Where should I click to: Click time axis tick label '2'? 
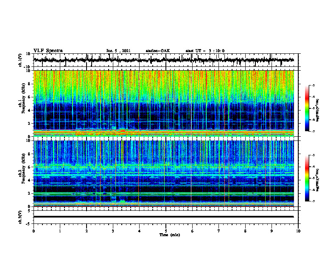click(x=87, y=231)
